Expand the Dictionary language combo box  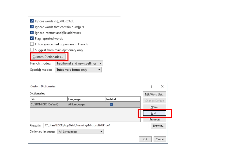(x=81, y=131)
